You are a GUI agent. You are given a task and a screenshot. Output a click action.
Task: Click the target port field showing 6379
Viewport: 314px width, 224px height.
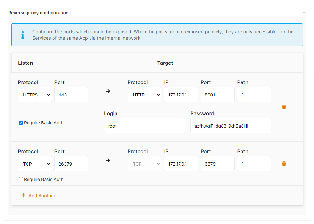[x=217, y=164]
